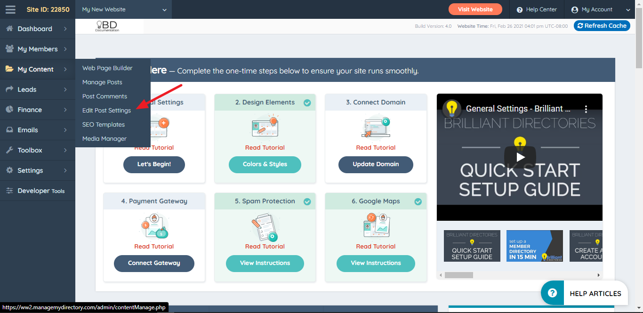Open the My New Website site dropdown
Image resolution: width=643 pixels, height=313 pixels.
pyautogui.click(x=123, y=9)
